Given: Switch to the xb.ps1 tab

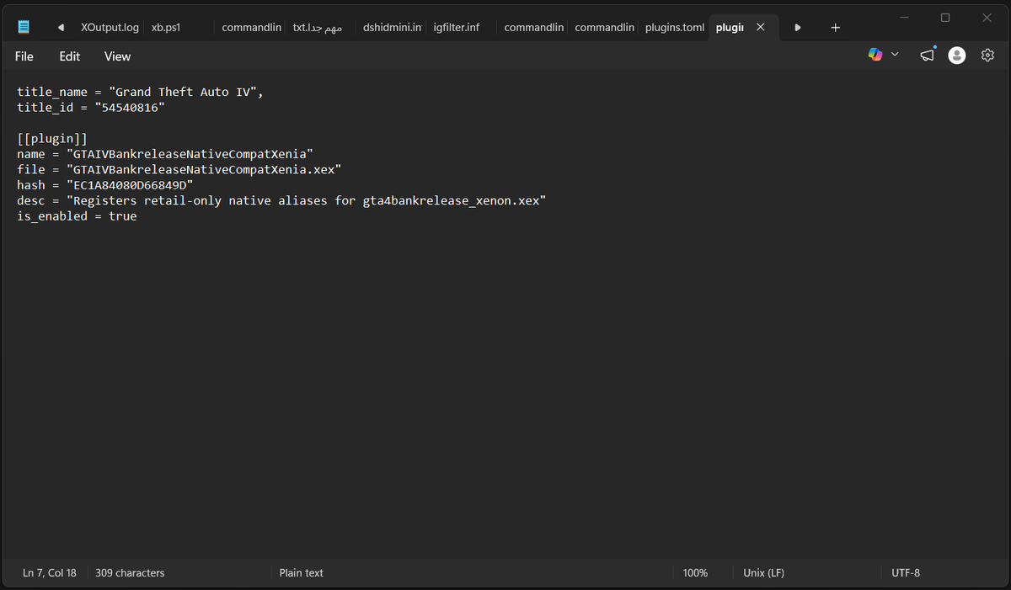Looking at the screenshot, I should 166,28.
